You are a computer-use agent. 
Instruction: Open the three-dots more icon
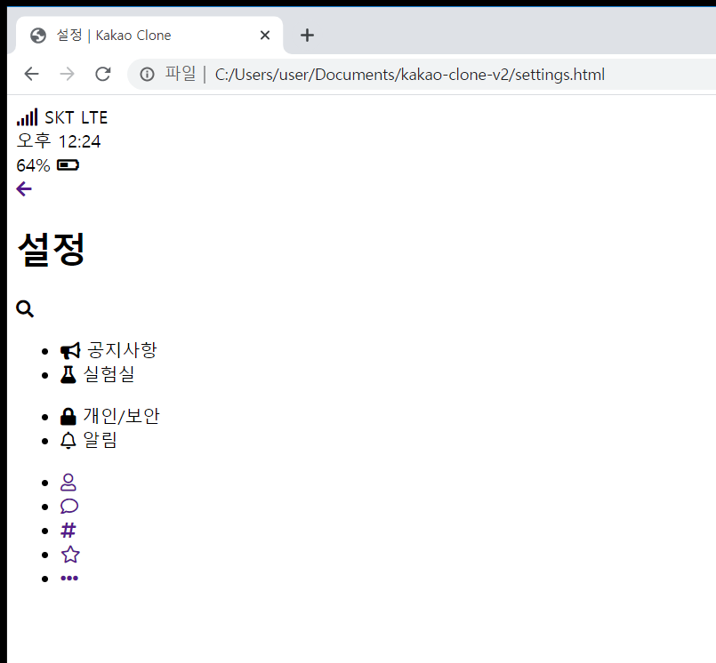click(x=69, y=579)
